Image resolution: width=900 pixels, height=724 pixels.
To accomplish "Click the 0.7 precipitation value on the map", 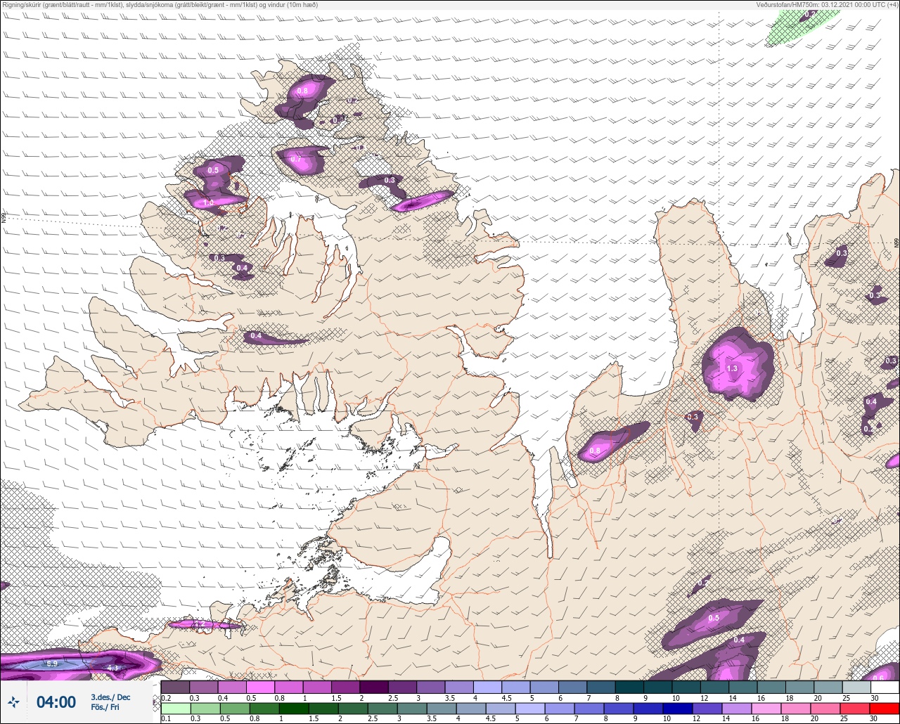I will (x=296, y=160).
